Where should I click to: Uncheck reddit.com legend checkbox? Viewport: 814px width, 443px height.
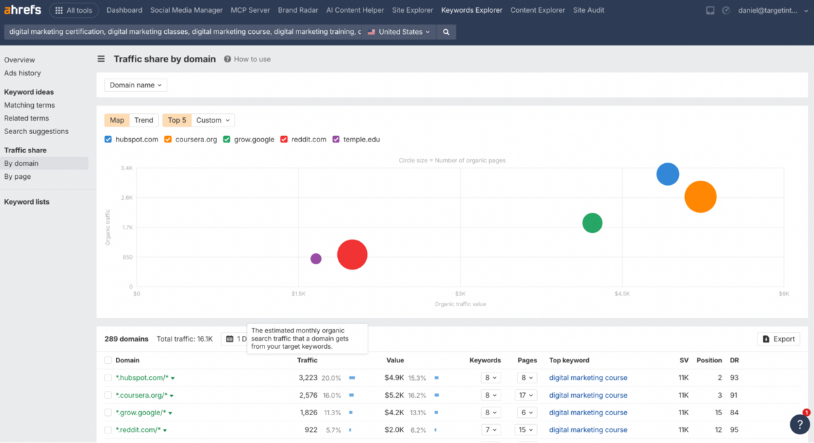coord(284,140)
